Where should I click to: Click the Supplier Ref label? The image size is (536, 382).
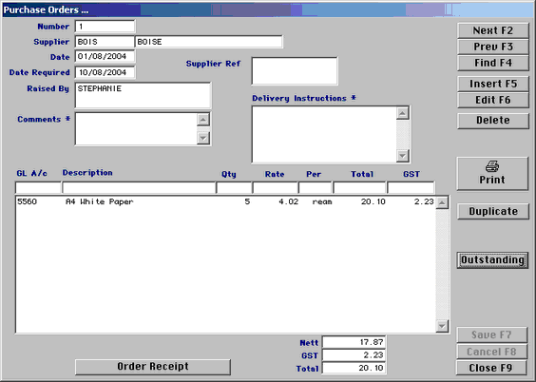pyautogui.click(x=213, y=64)
